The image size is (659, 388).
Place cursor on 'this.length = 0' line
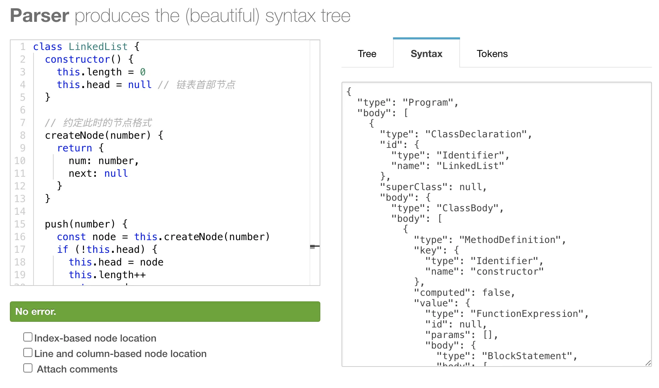pos(101,72)
